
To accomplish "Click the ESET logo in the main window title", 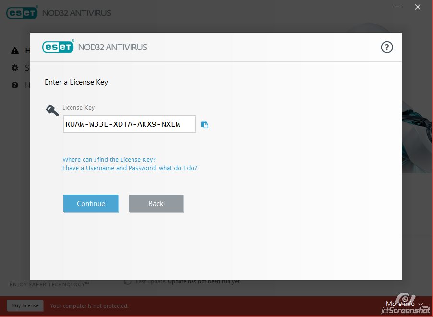I will coord(22,12).
